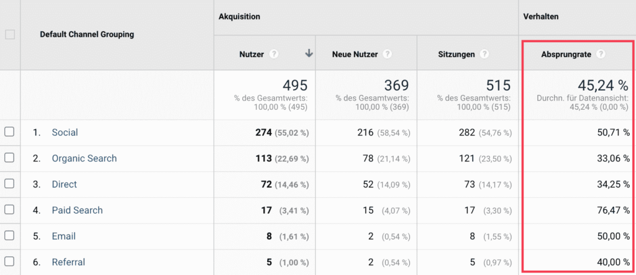636x275 pixels.
Task: Click Social Neue Nutzer value 216
Action: click(x=365, y=132)
